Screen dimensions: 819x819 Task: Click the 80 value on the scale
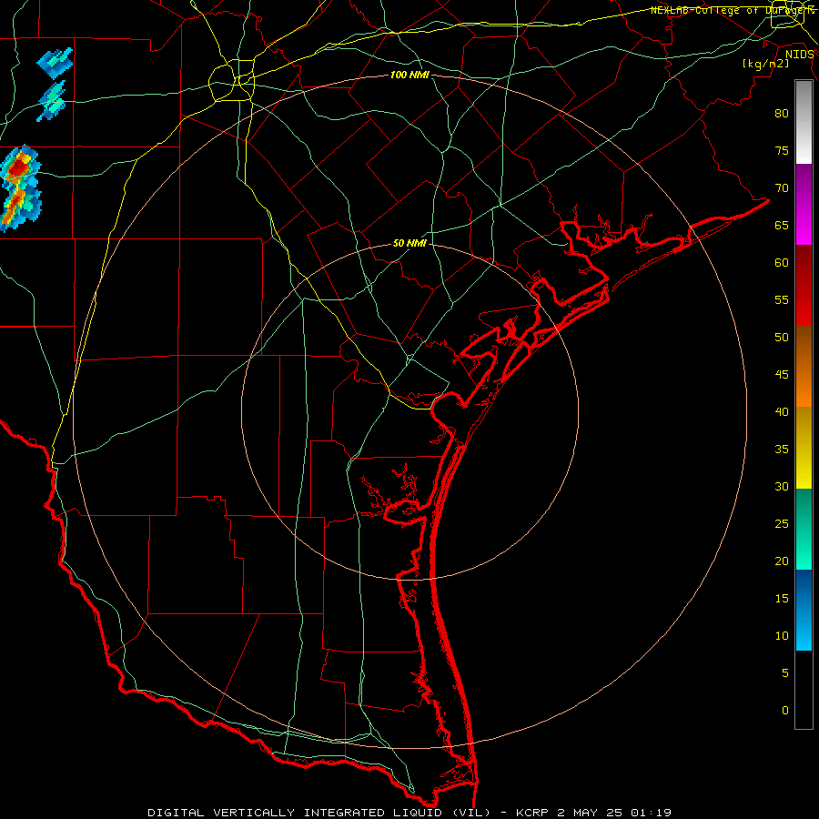pos(782,114)
